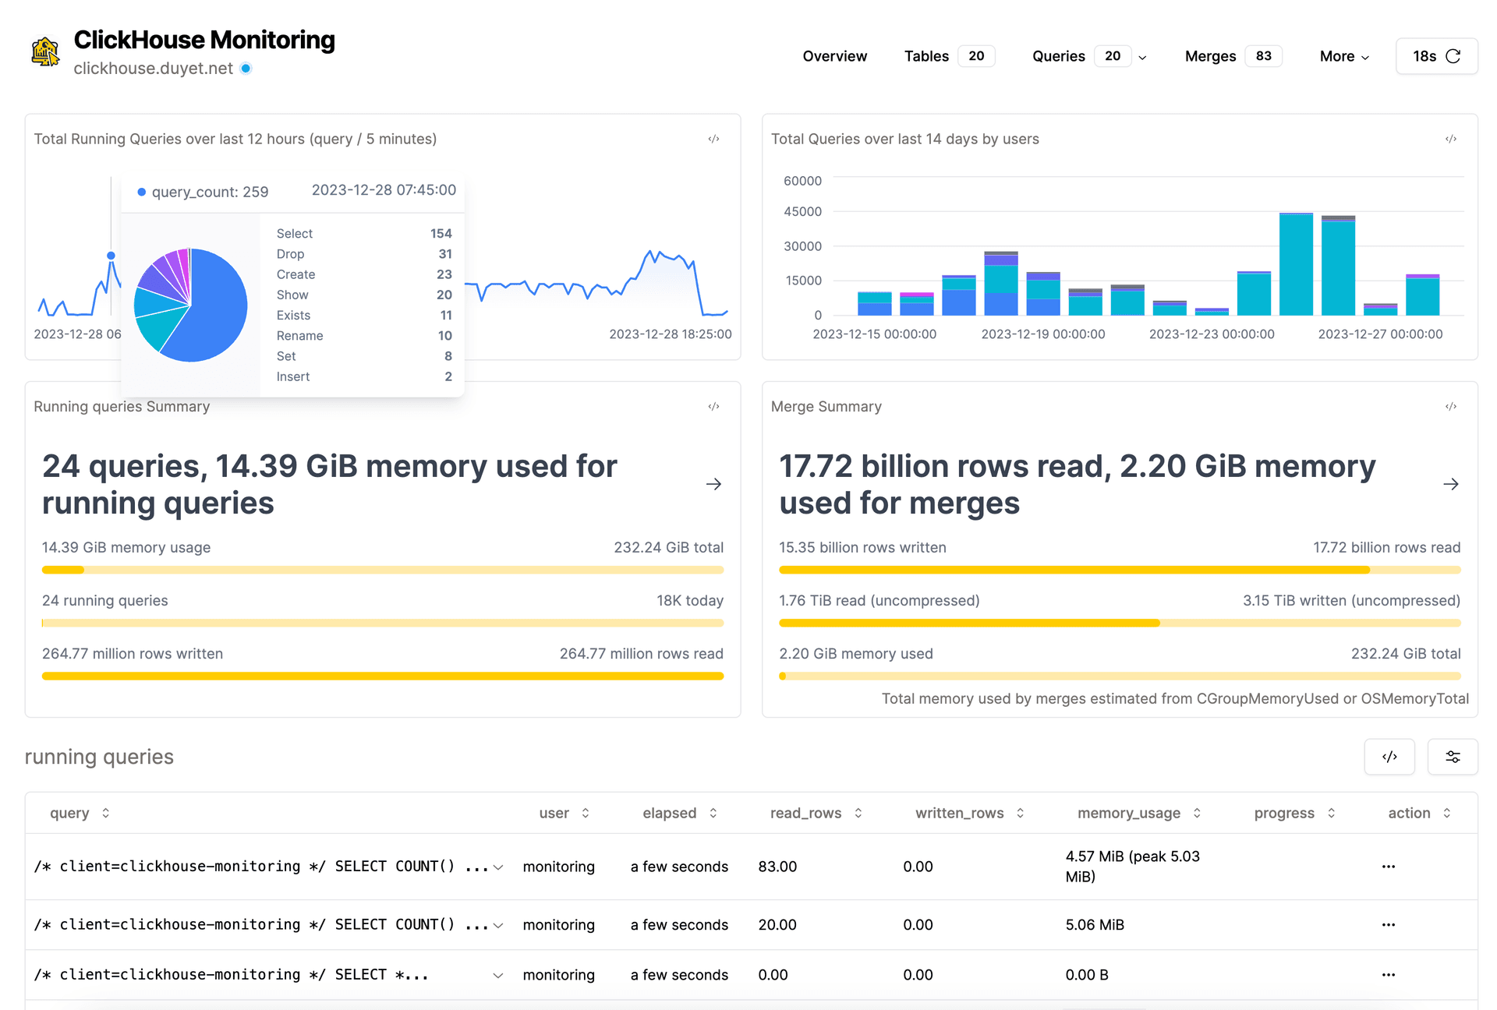Toggle sorting on the memory_usage column
This screenshot has height=1010, width=1497.
click(x=1195, y=813)
